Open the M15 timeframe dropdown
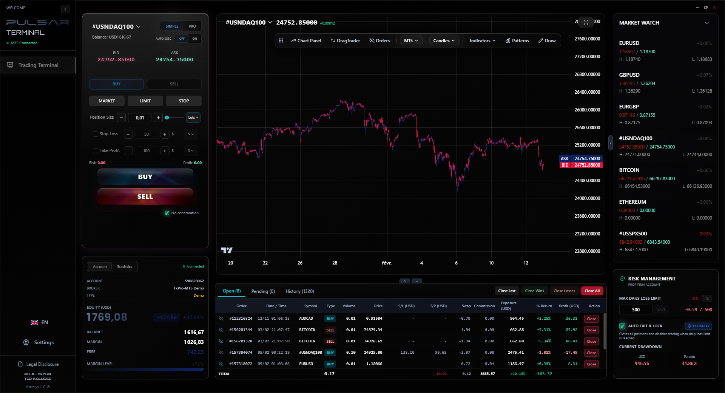725x393 pixels. coord(411,40)
